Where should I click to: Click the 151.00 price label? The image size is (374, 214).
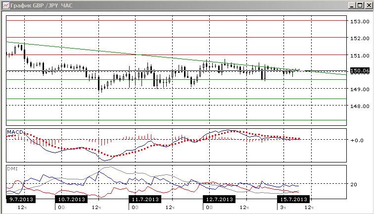tap(360, 55)
